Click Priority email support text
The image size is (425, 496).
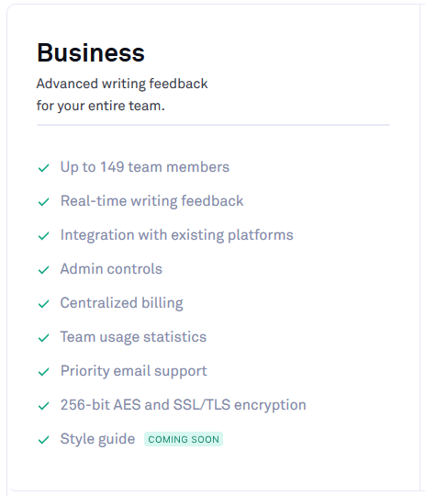[x=133, y=371]
